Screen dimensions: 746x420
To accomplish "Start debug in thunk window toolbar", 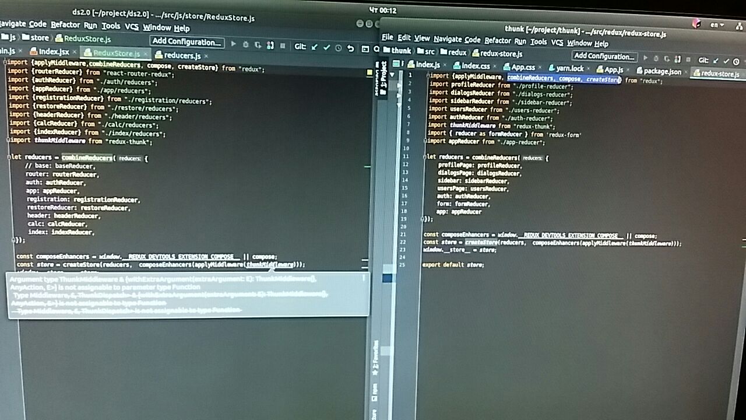I will (656, 59).
